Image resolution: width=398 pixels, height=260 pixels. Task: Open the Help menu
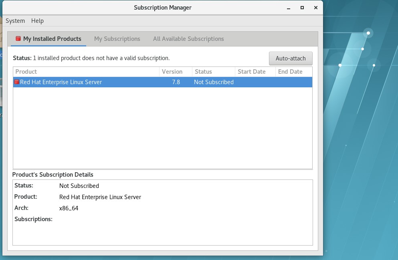(37, 21)
